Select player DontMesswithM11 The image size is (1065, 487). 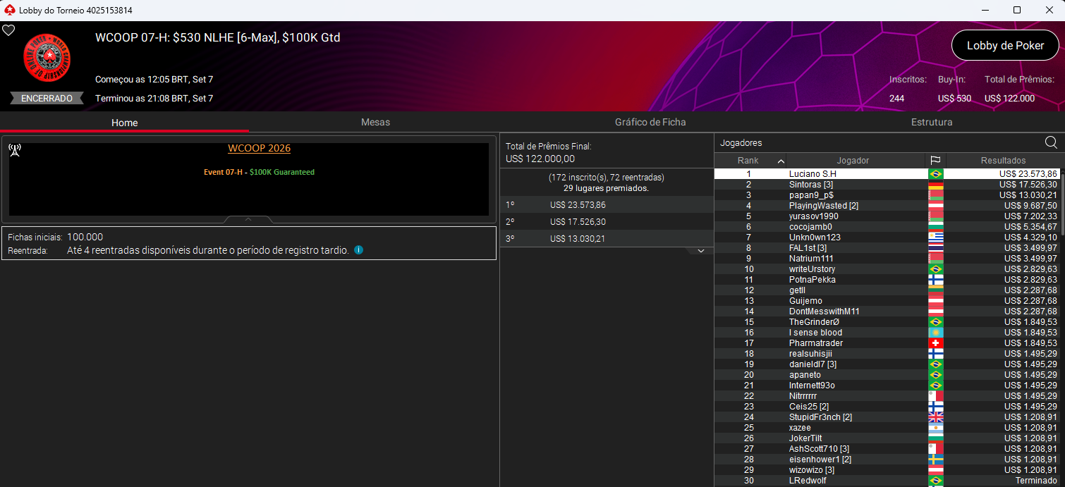tap(887, 312)
